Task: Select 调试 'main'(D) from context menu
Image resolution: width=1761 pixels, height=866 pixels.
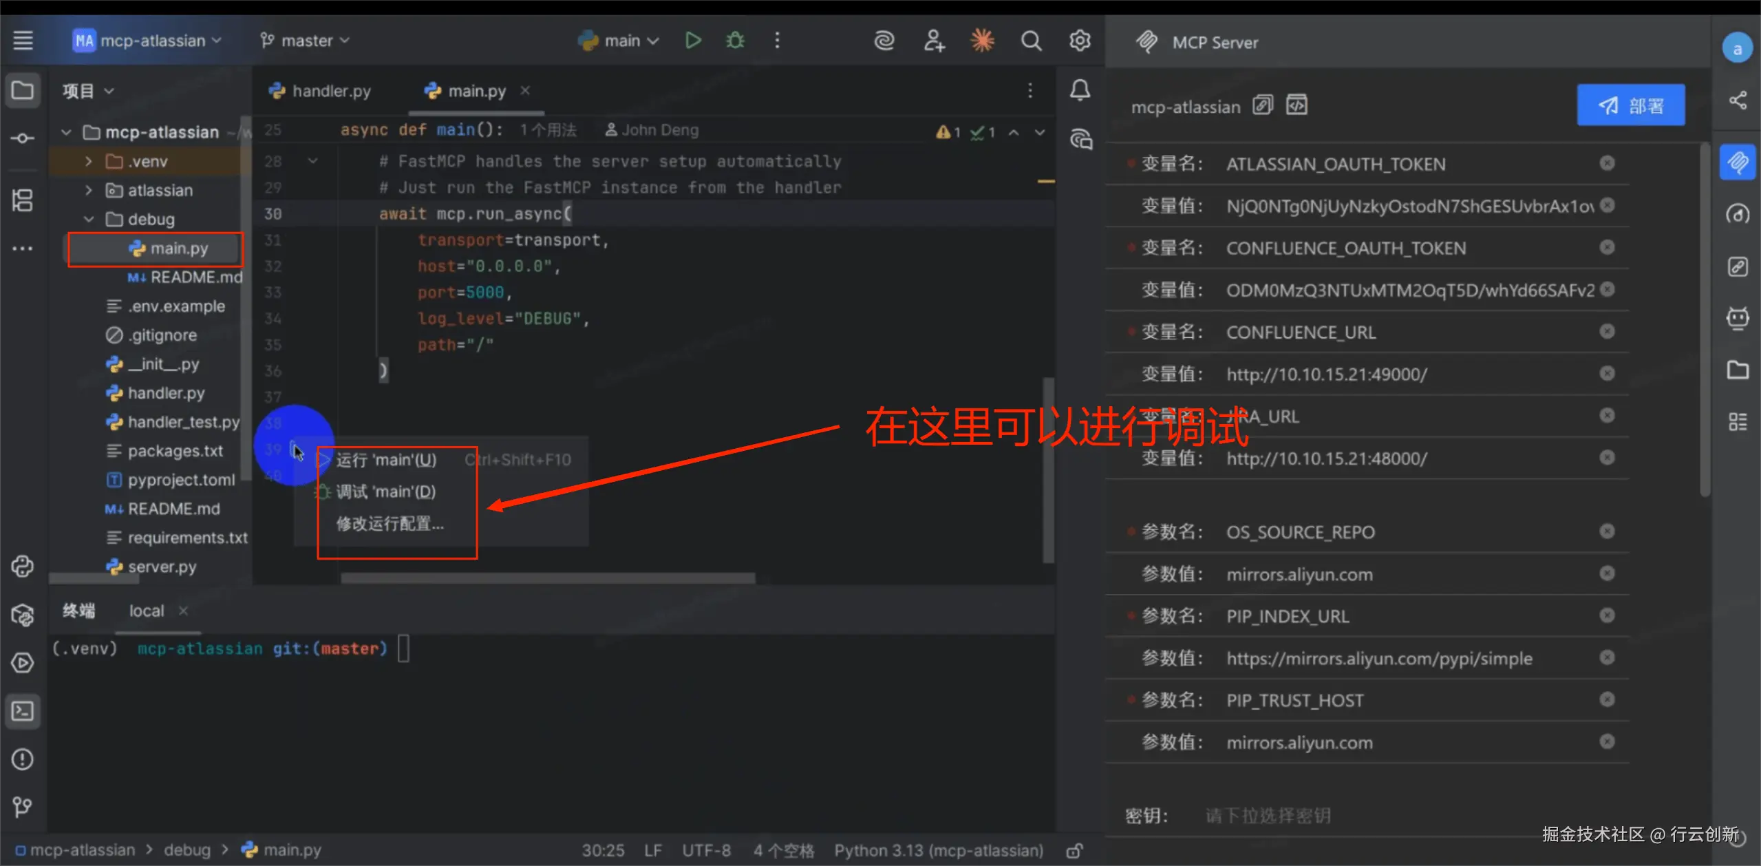Action: 385,492
